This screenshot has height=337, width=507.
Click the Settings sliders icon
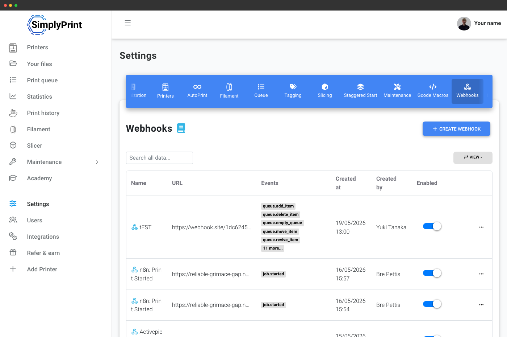pos(13,204)
